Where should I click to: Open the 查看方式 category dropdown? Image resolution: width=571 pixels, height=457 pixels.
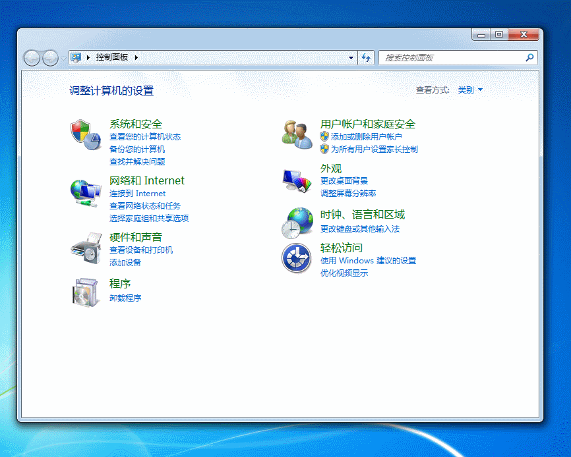pos(469,90)
